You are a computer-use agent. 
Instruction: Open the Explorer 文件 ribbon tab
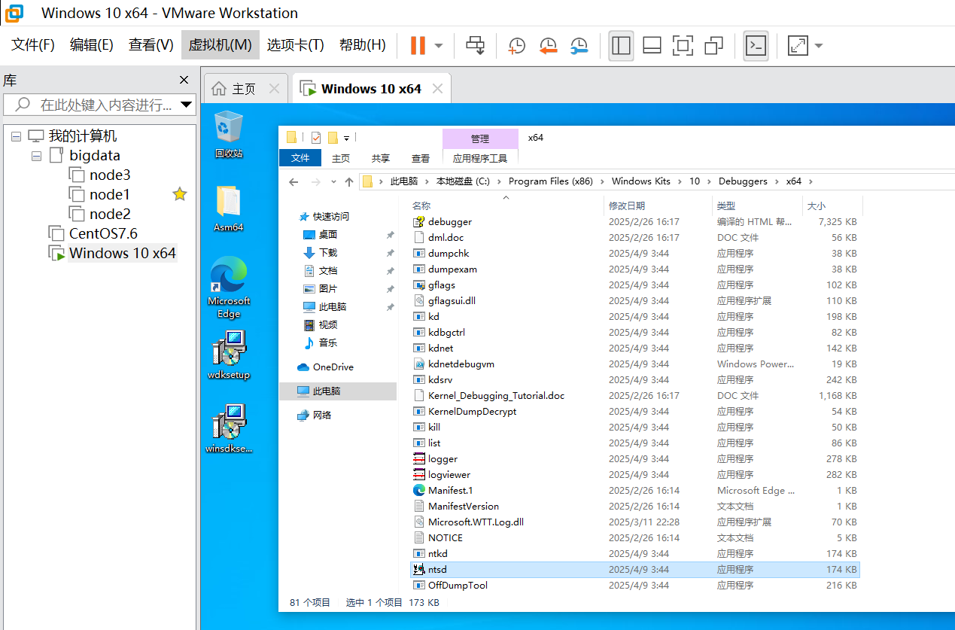pyautogui.click(x=300, y=158)
